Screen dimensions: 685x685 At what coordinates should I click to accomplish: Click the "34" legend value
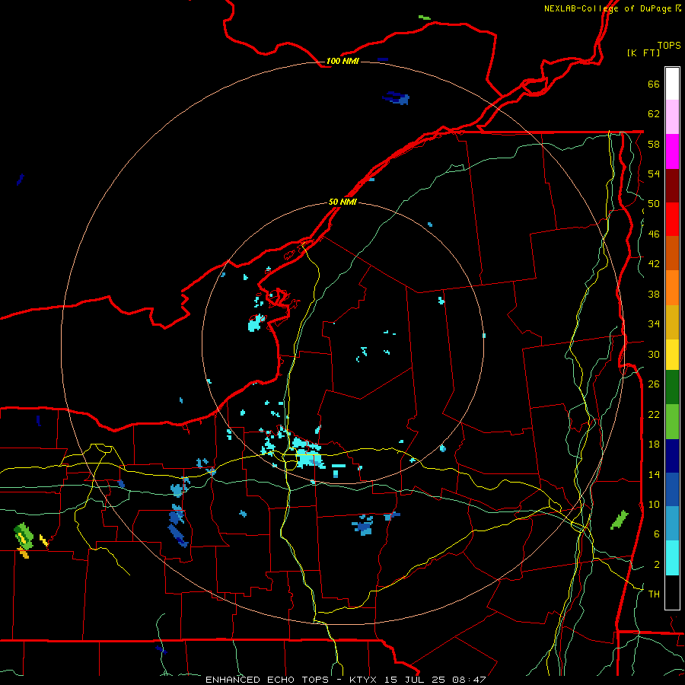click(x=654, y=324)
